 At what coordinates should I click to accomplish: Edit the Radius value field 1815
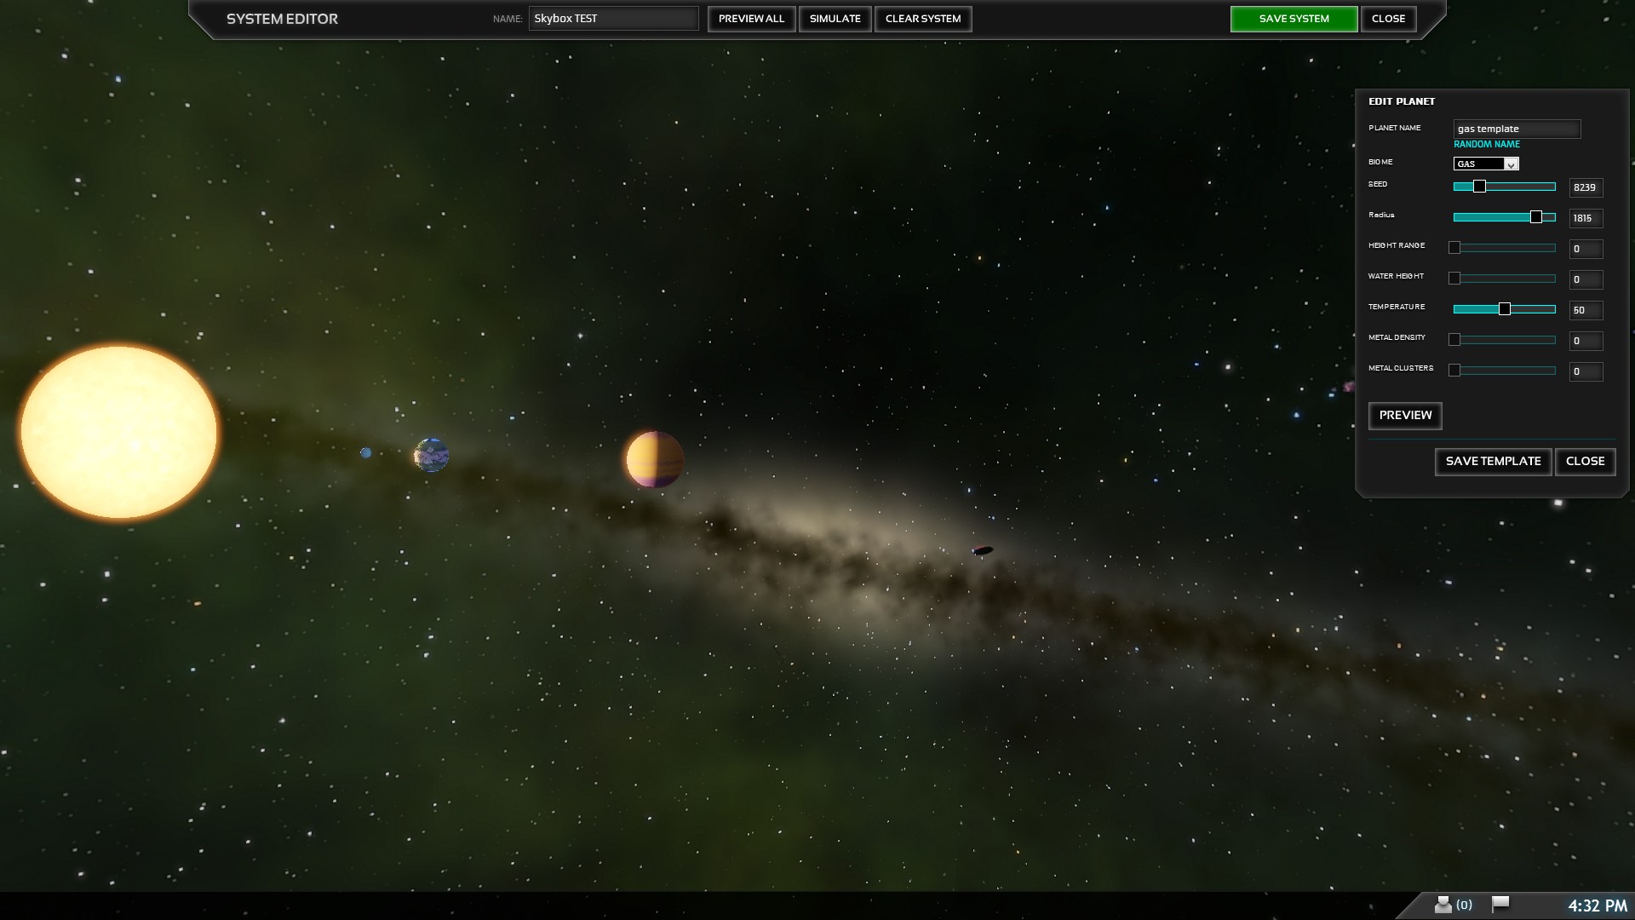click(1586, 218)
